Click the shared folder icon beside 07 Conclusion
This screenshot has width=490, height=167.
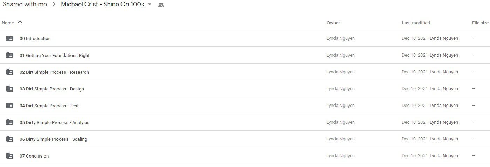coord(10,156)
